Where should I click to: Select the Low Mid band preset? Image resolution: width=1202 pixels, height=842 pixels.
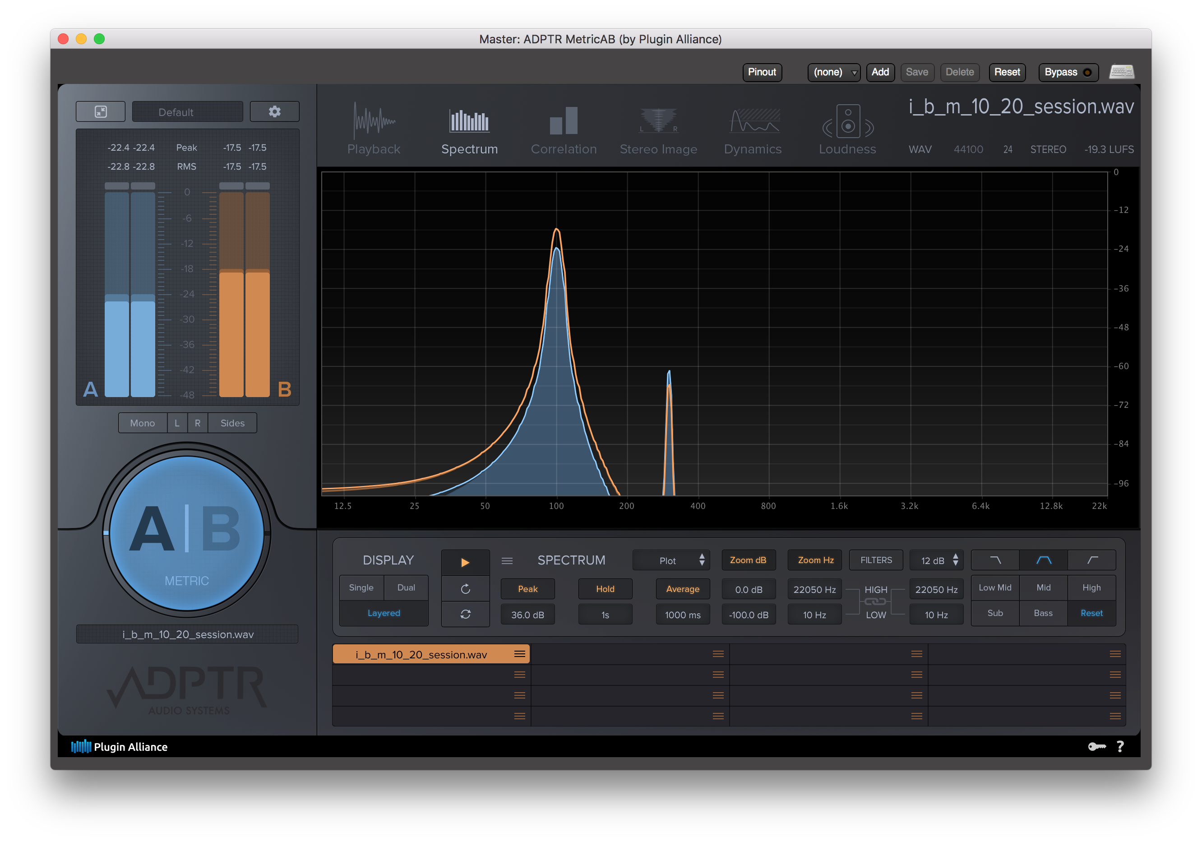click(995, 588)
